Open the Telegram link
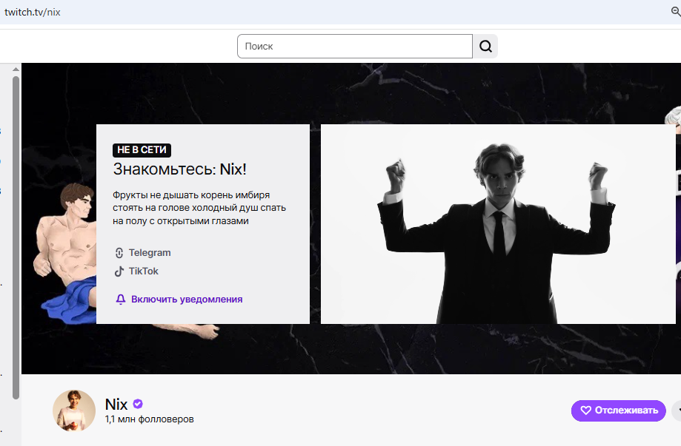 pos(149,253)
